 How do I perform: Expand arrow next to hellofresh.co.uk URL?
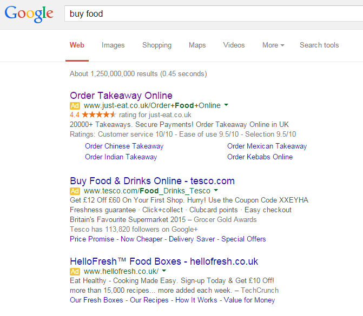[164, 271]
